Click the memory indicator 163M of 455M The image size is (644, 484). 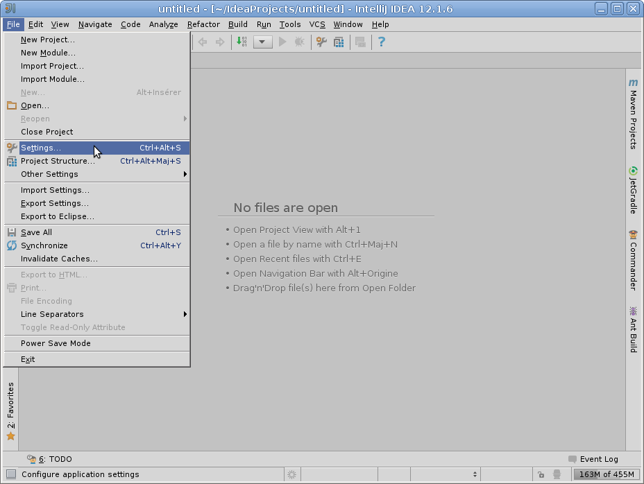point(607,474)
